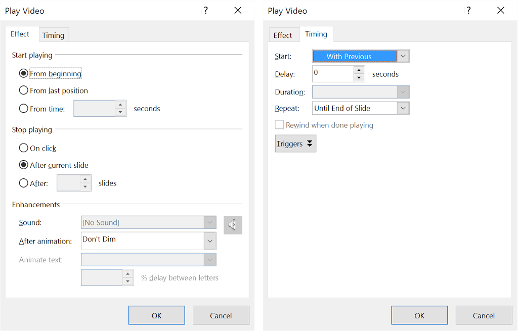Screen dimensions: 518x331
Task: Choose the After slides radio button
Action: pos(23,183)
